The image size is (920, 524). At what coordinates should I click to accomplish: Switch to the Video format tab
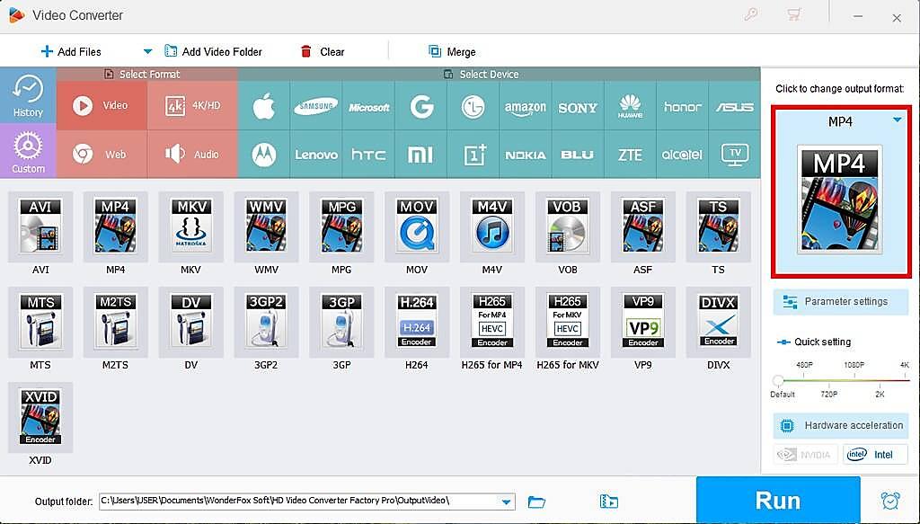(102, 106)
